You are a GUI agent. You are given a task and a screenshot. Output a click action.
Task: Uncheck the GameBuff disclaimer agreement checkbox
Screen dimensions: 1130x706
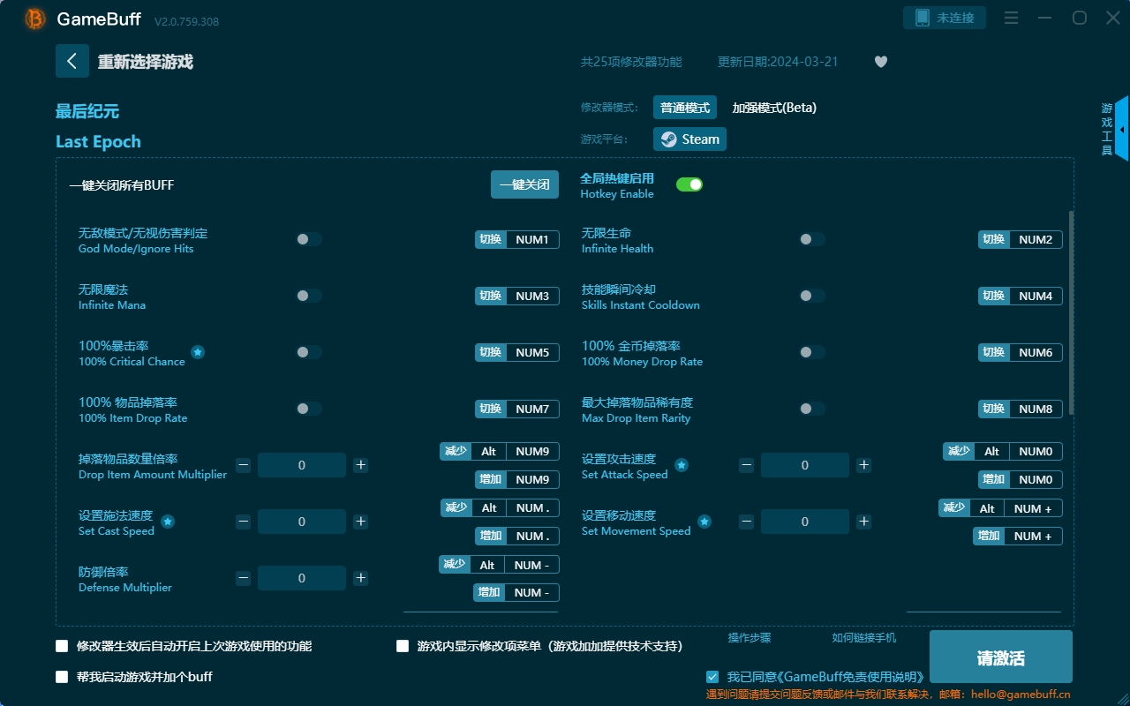(x=712, y=677)
